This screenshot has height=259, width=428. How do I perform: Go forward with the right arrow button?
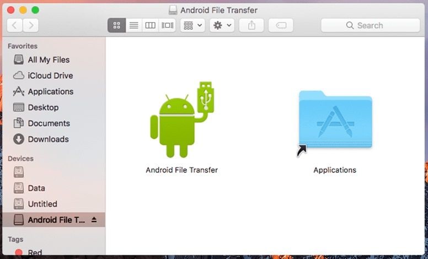(x=30, y=25)
